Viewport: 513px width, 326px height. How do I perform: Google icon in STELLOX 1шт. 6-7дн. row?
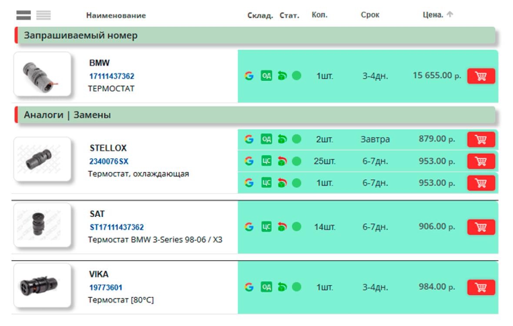[x=249, y=183]
